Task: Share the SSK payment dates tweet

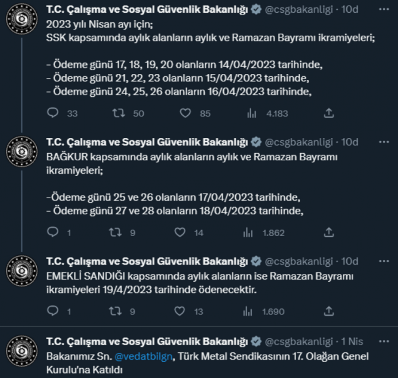Action: click(329, 113)
